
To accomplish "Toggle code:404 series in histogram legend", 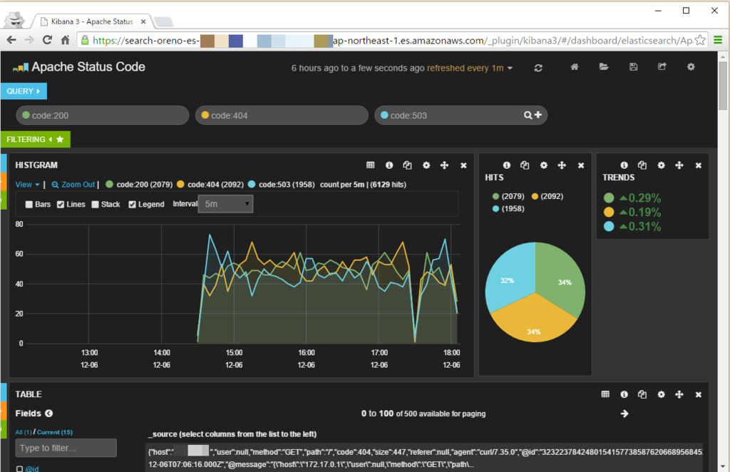I will click(210, 185).
